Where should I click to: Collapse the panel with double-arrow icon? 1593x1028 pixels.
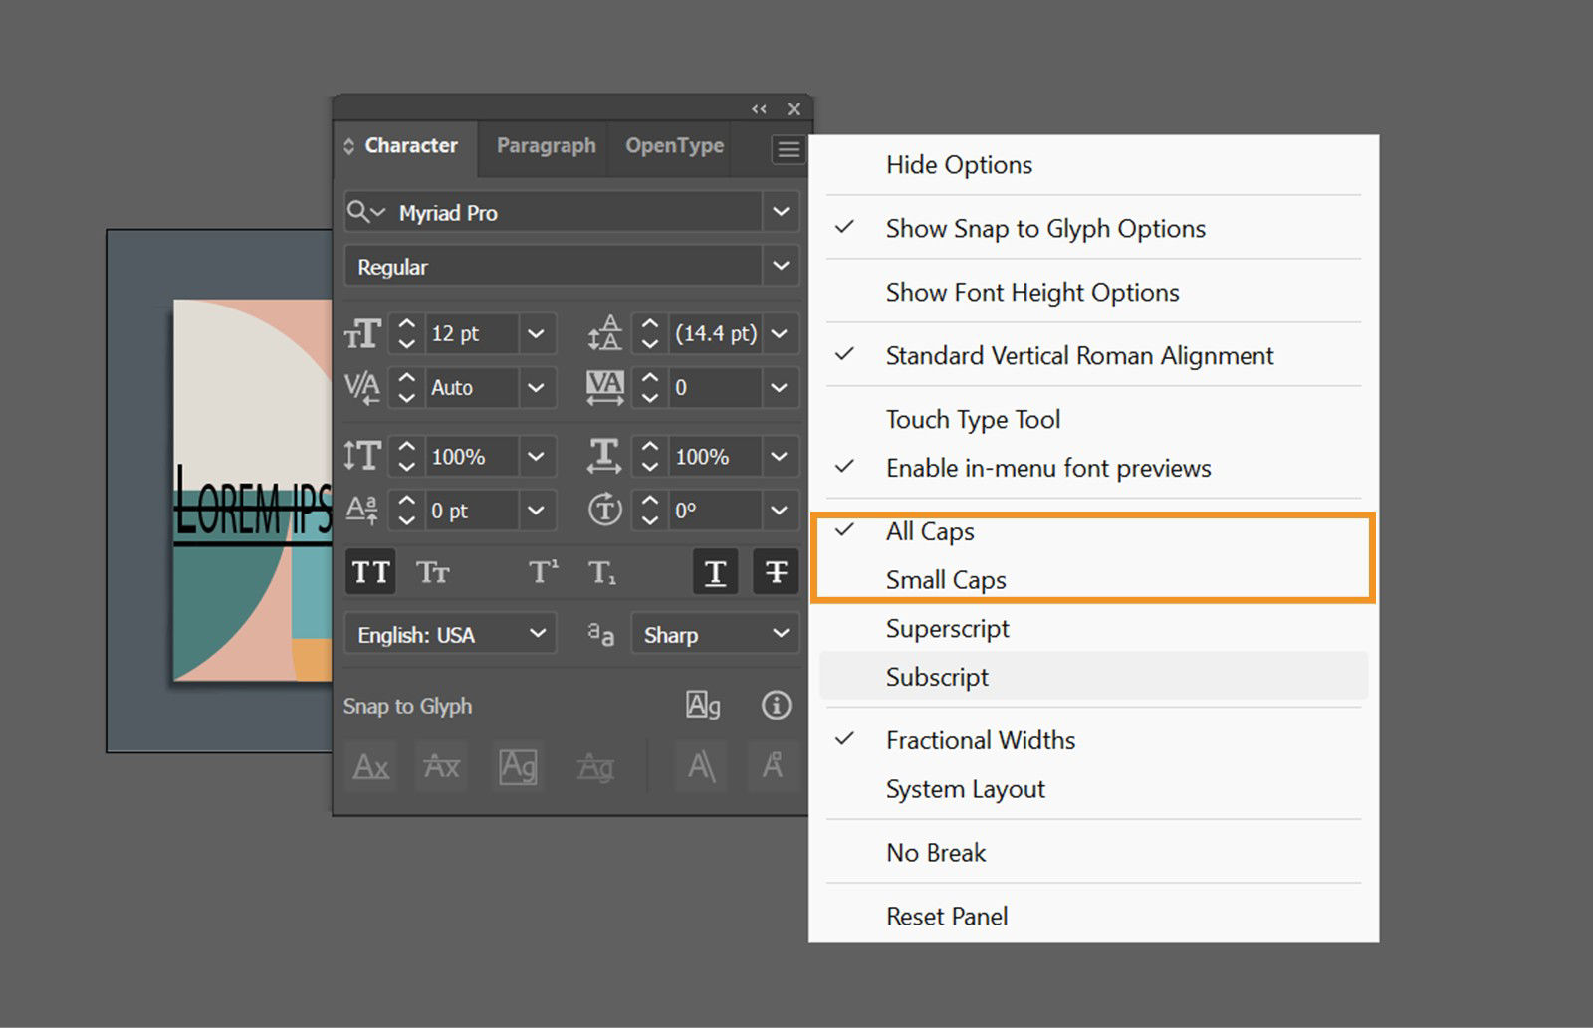coord(760,109)
